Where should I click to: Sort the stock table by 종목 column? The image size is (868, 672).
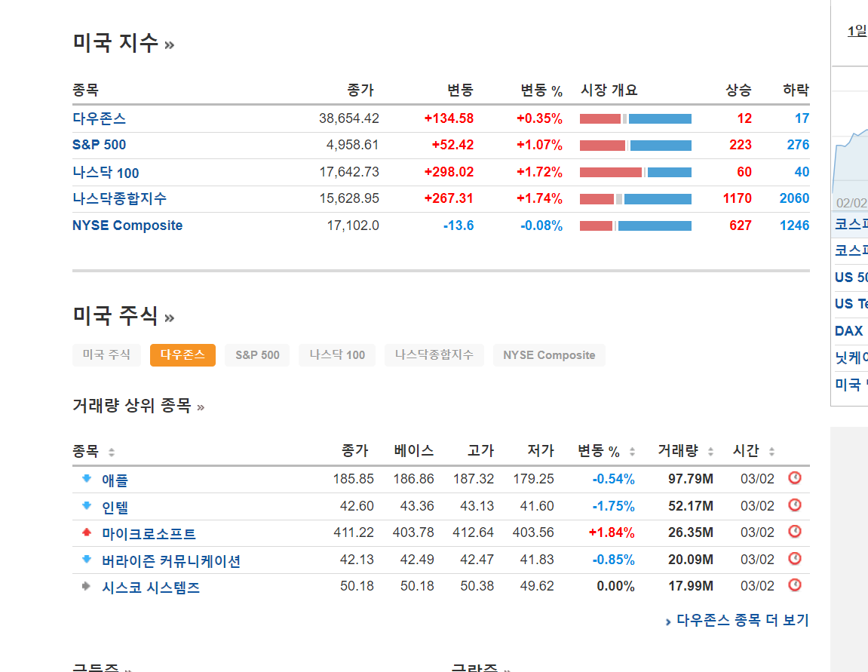click(x=112, y=452)
